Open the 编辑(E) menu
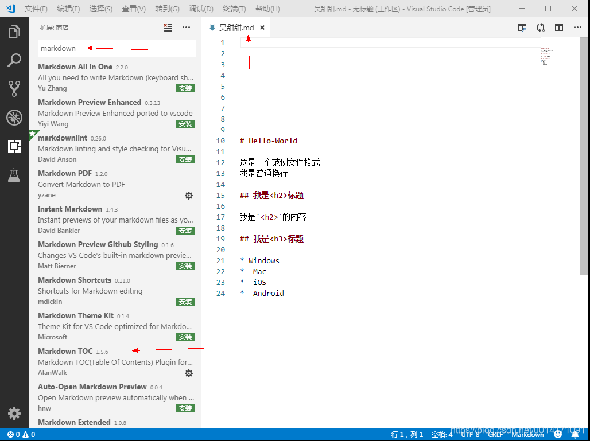The image size is (590, 441). [x=68, y=9]
